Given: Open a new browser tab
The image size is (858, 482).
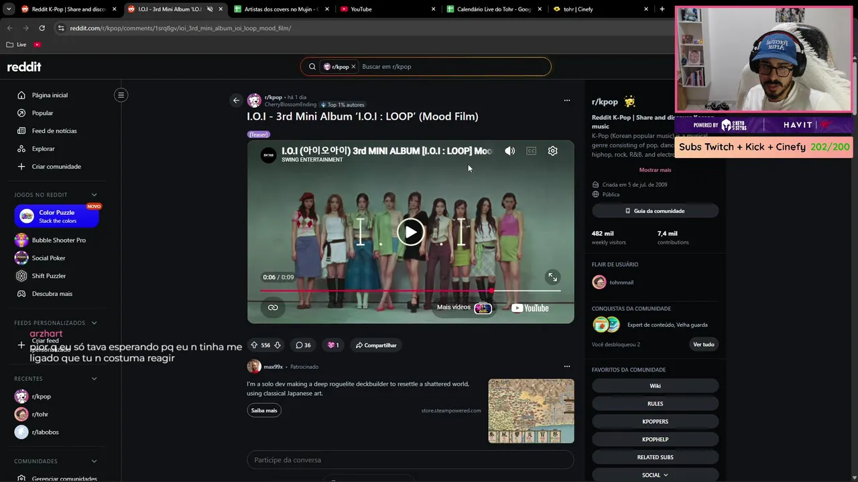Looking at the screenshot, I should [x=662, y=9].
